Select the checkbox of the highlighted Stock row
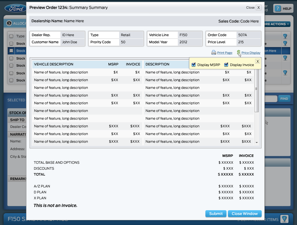The image size is (297, 225). pyautogui.click(x=11, y=51)
